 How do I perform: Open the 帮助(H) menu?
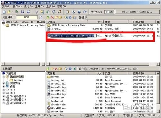pos(62,6)
